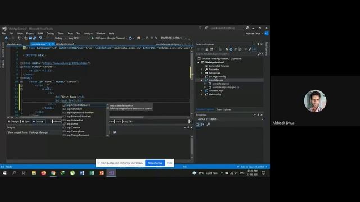Click Add to Source Control in status bar
The height and width of the screenshot is (202, 360).
253,167
